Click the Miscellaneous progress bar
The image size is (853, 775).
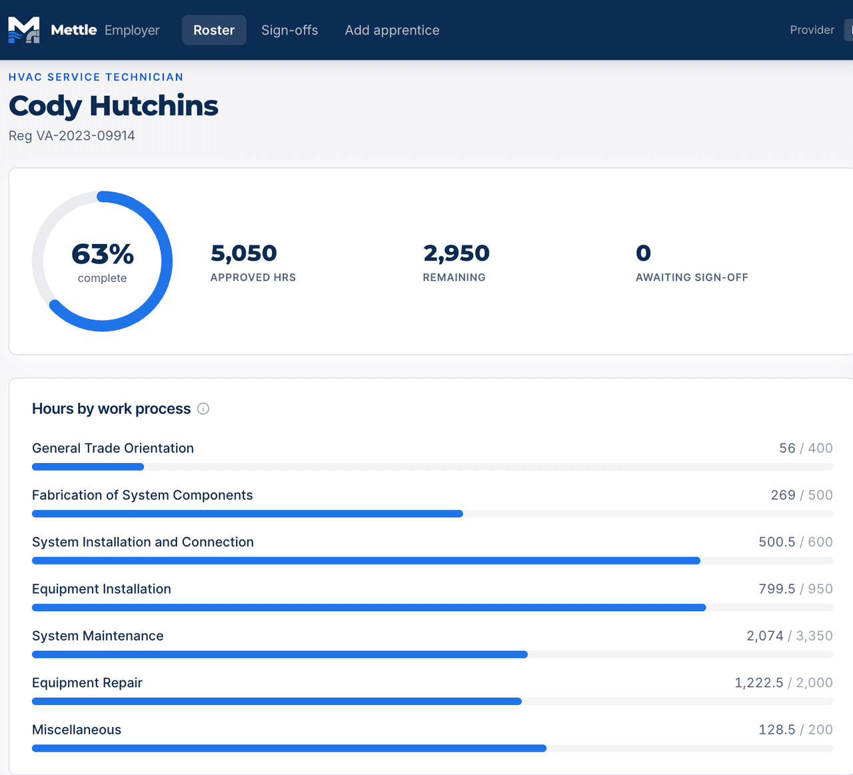coord(432,748)
